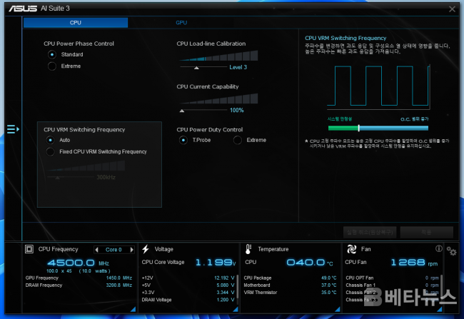Click the GPU Frequency row
The image size is (464, 319).
(79, 278)
